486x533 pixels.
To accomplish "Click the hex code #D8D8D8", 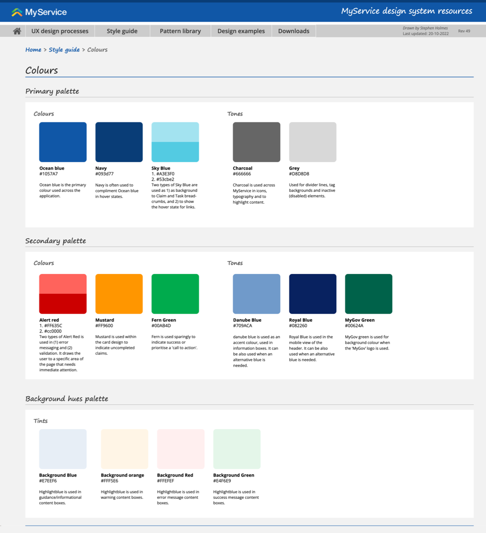I will (299, 174).
